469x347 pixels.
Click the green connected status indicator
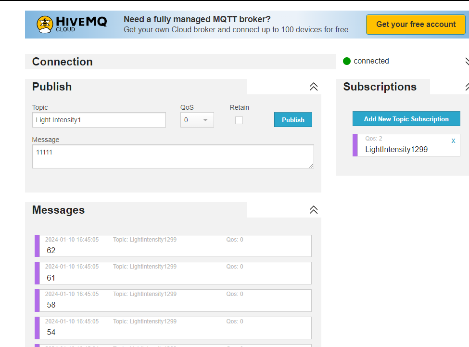[x=347, y=61]
